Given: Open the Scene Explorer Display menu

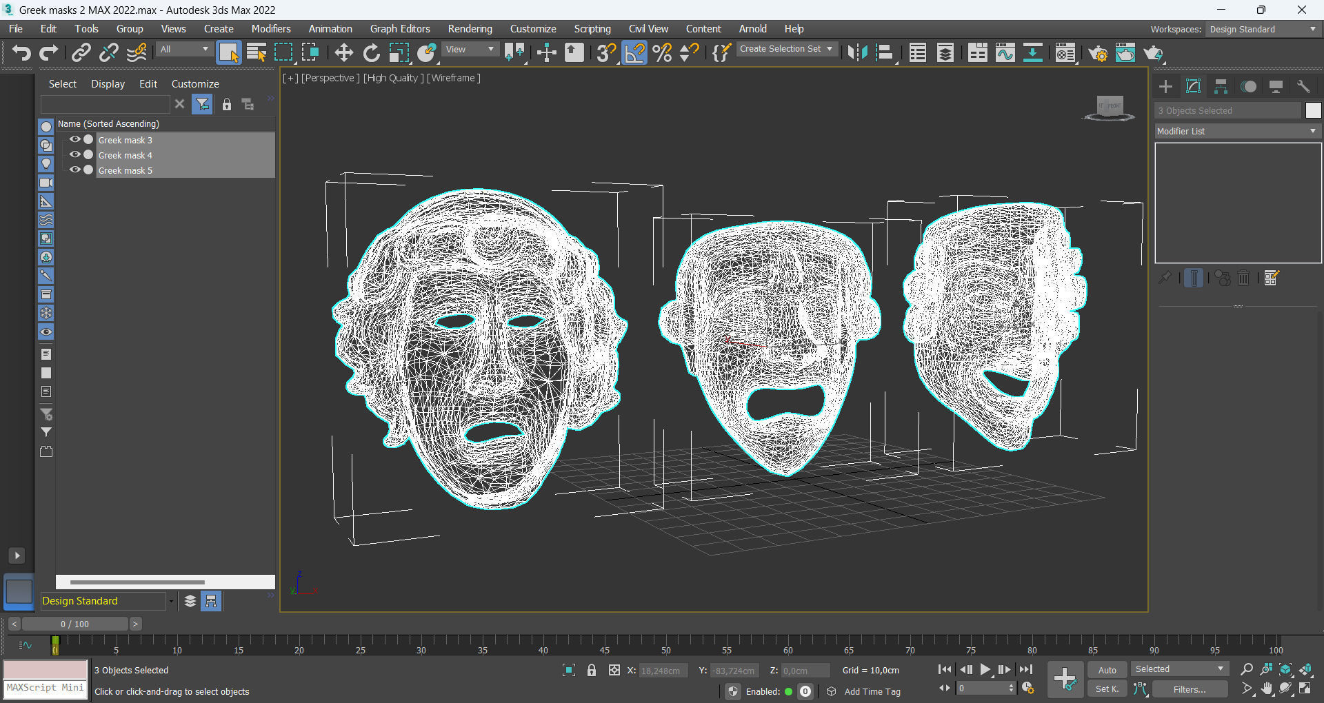Looking at the screenshot, I should [x=108, y=83].
